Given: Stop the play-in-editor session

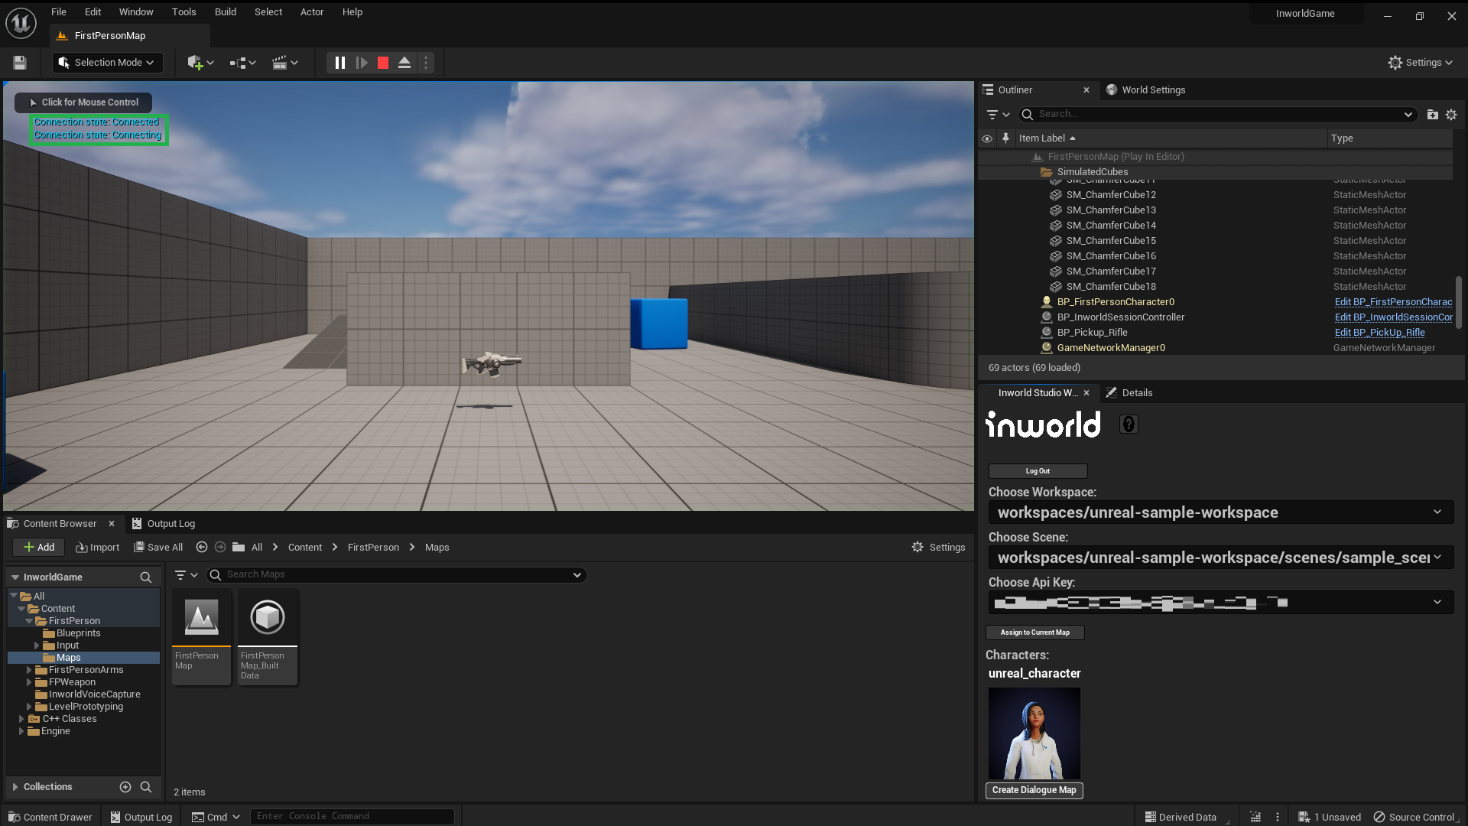Looking at the screenshot, I should 383,63.
